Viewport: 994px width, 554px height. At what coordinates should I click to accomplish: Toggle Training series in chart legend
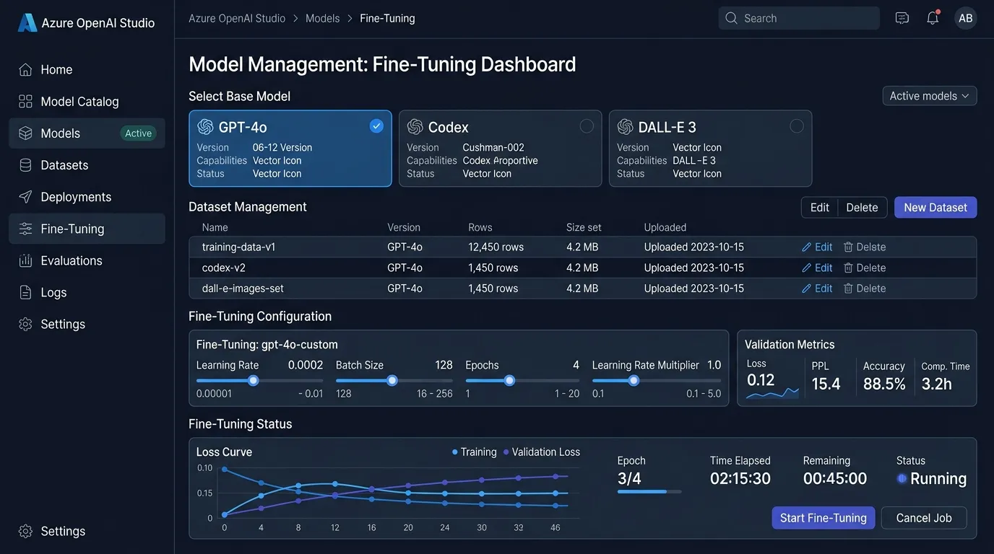click(475, 452)
